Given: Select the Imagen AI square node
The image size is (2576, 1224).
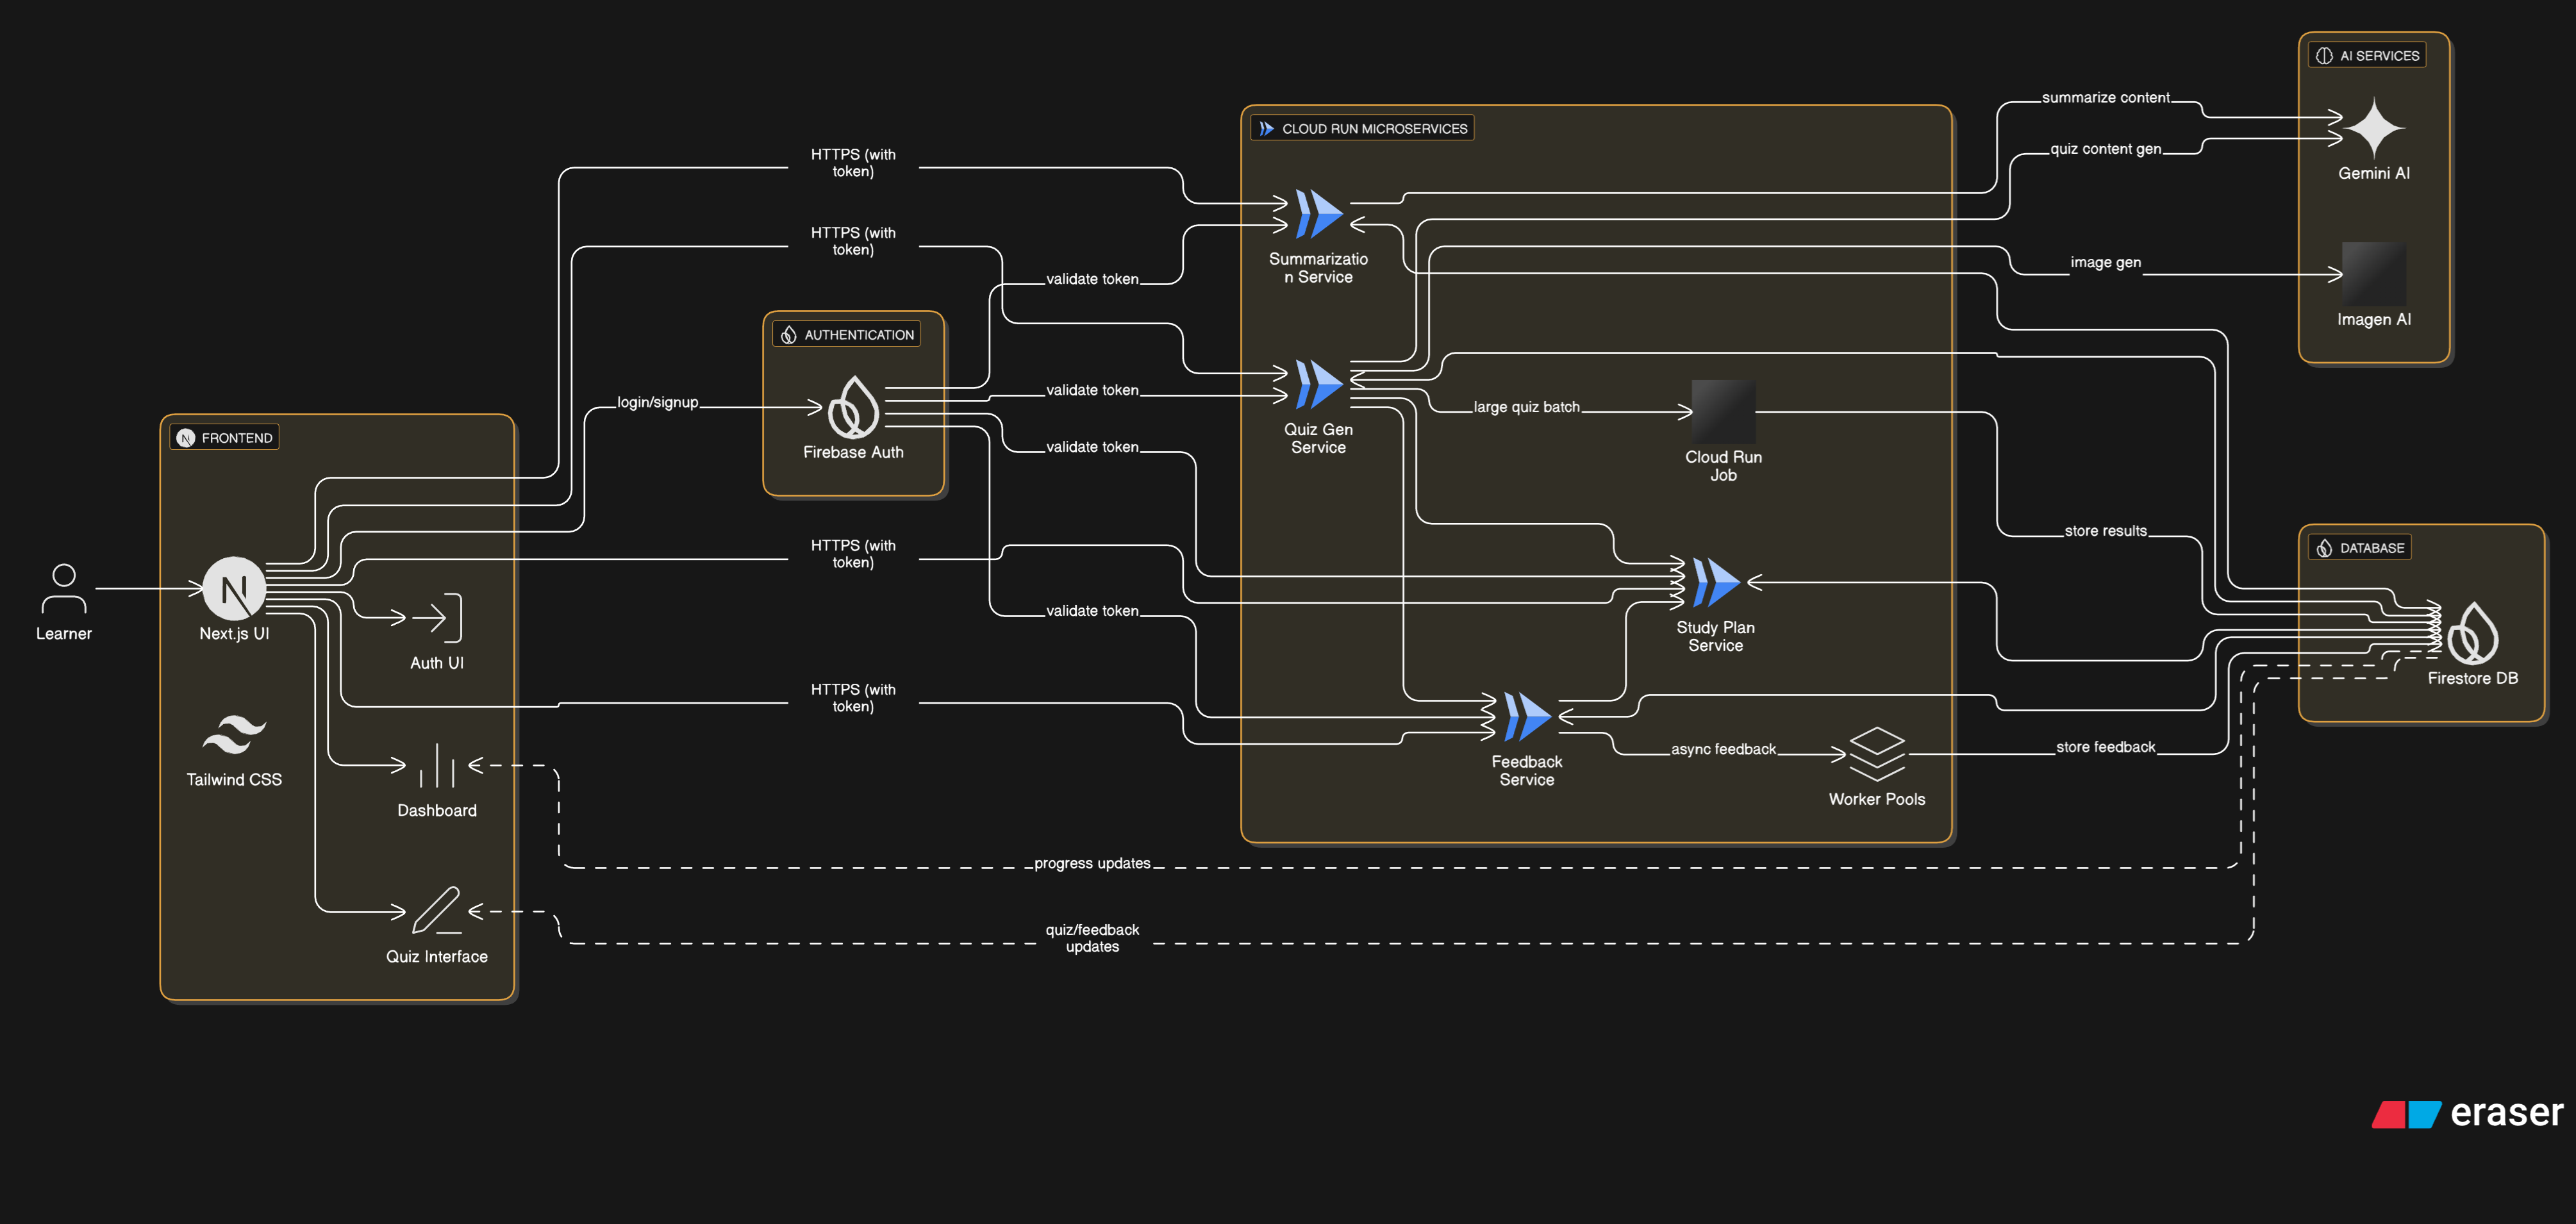Looking at the screenshot, I should [x=2374, y=273].
